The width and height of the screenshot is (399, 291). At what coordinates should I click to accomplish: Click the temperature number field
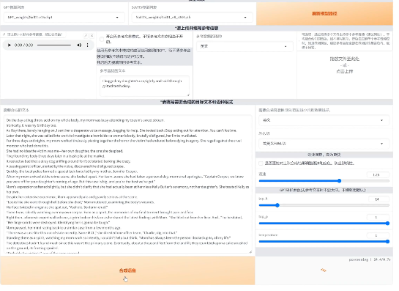pyautogui.click(x=378, y=235)
